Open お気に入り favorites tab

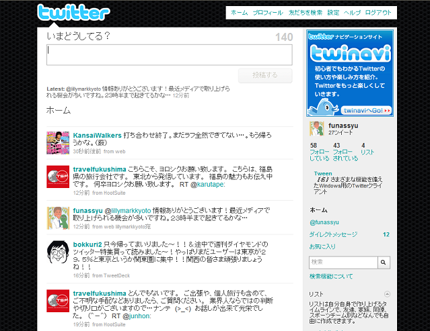pos(322,247)
